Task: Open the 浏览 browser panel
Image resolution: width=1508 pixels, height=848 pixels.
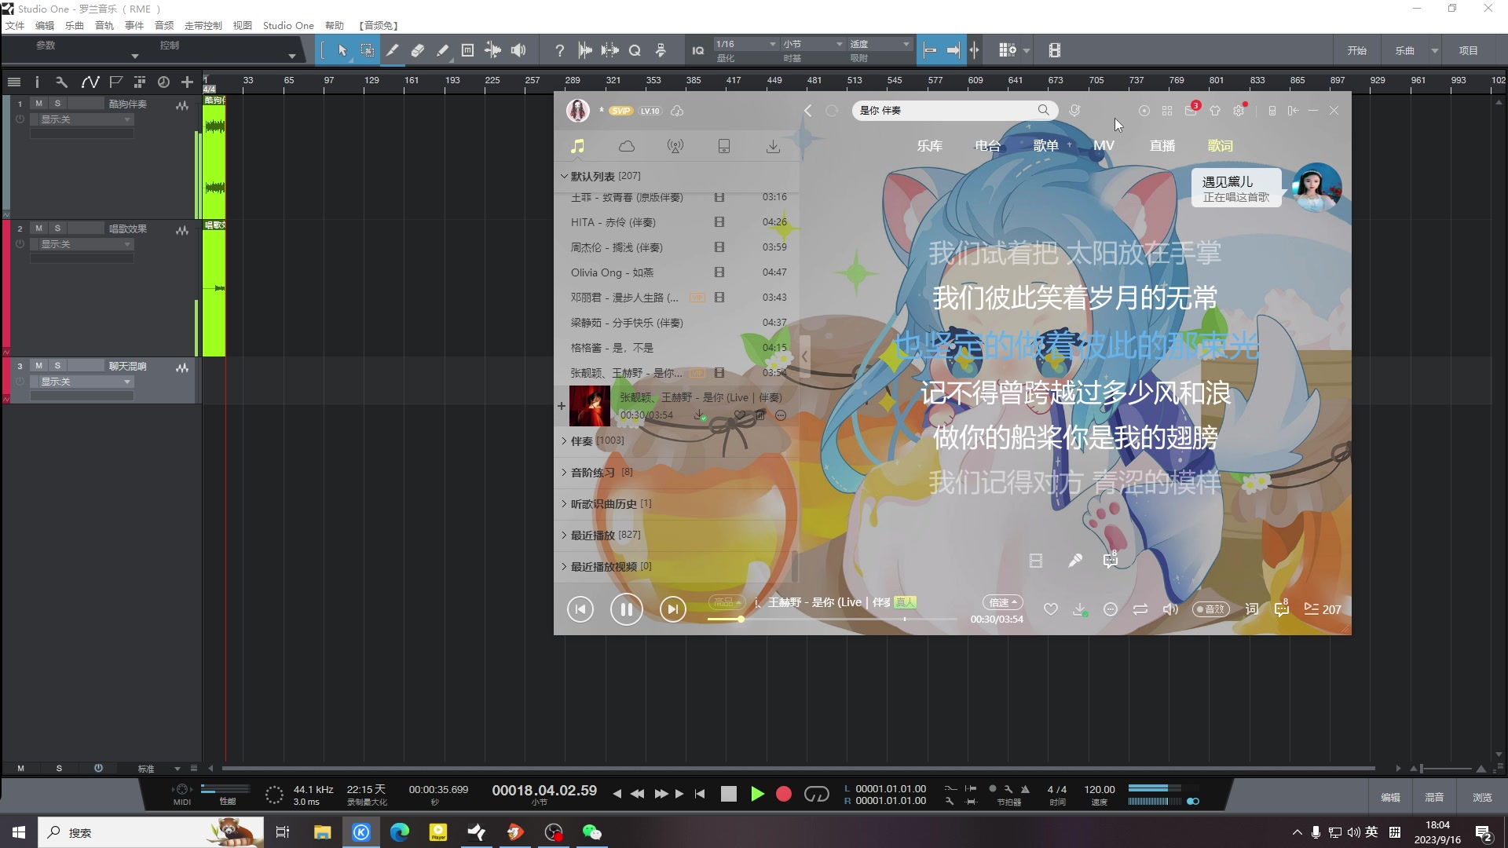Action: pos(1482,797)
